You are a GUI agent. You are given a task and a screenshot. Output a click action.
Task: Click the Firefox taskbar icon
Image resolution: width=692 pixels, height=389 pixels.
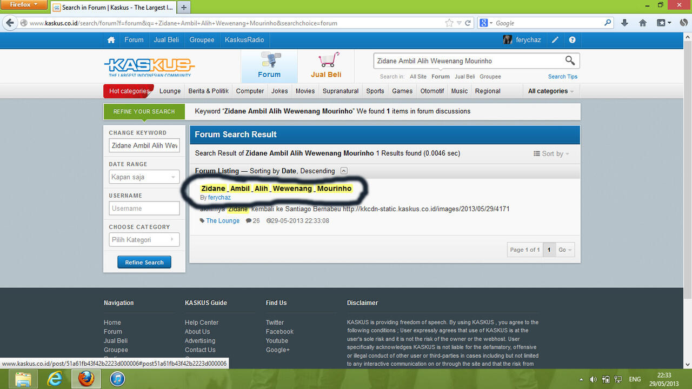pyautogui.click(x=85, y=379)
